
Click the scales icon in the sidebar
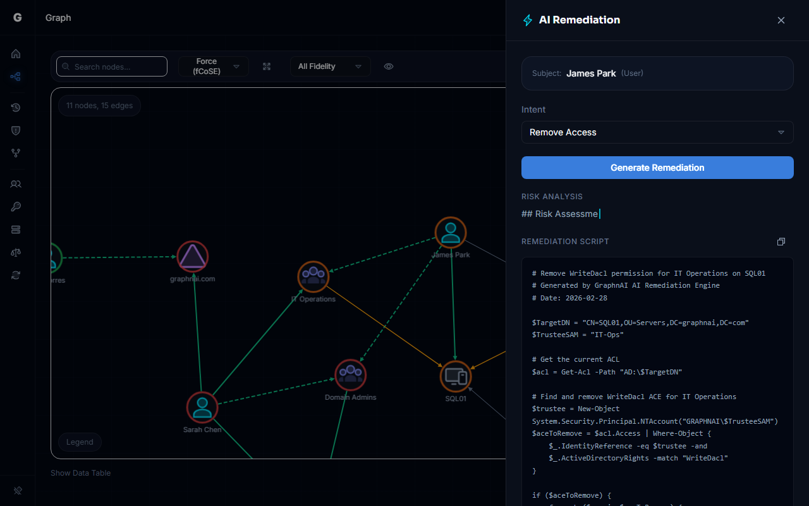(16, 252)
